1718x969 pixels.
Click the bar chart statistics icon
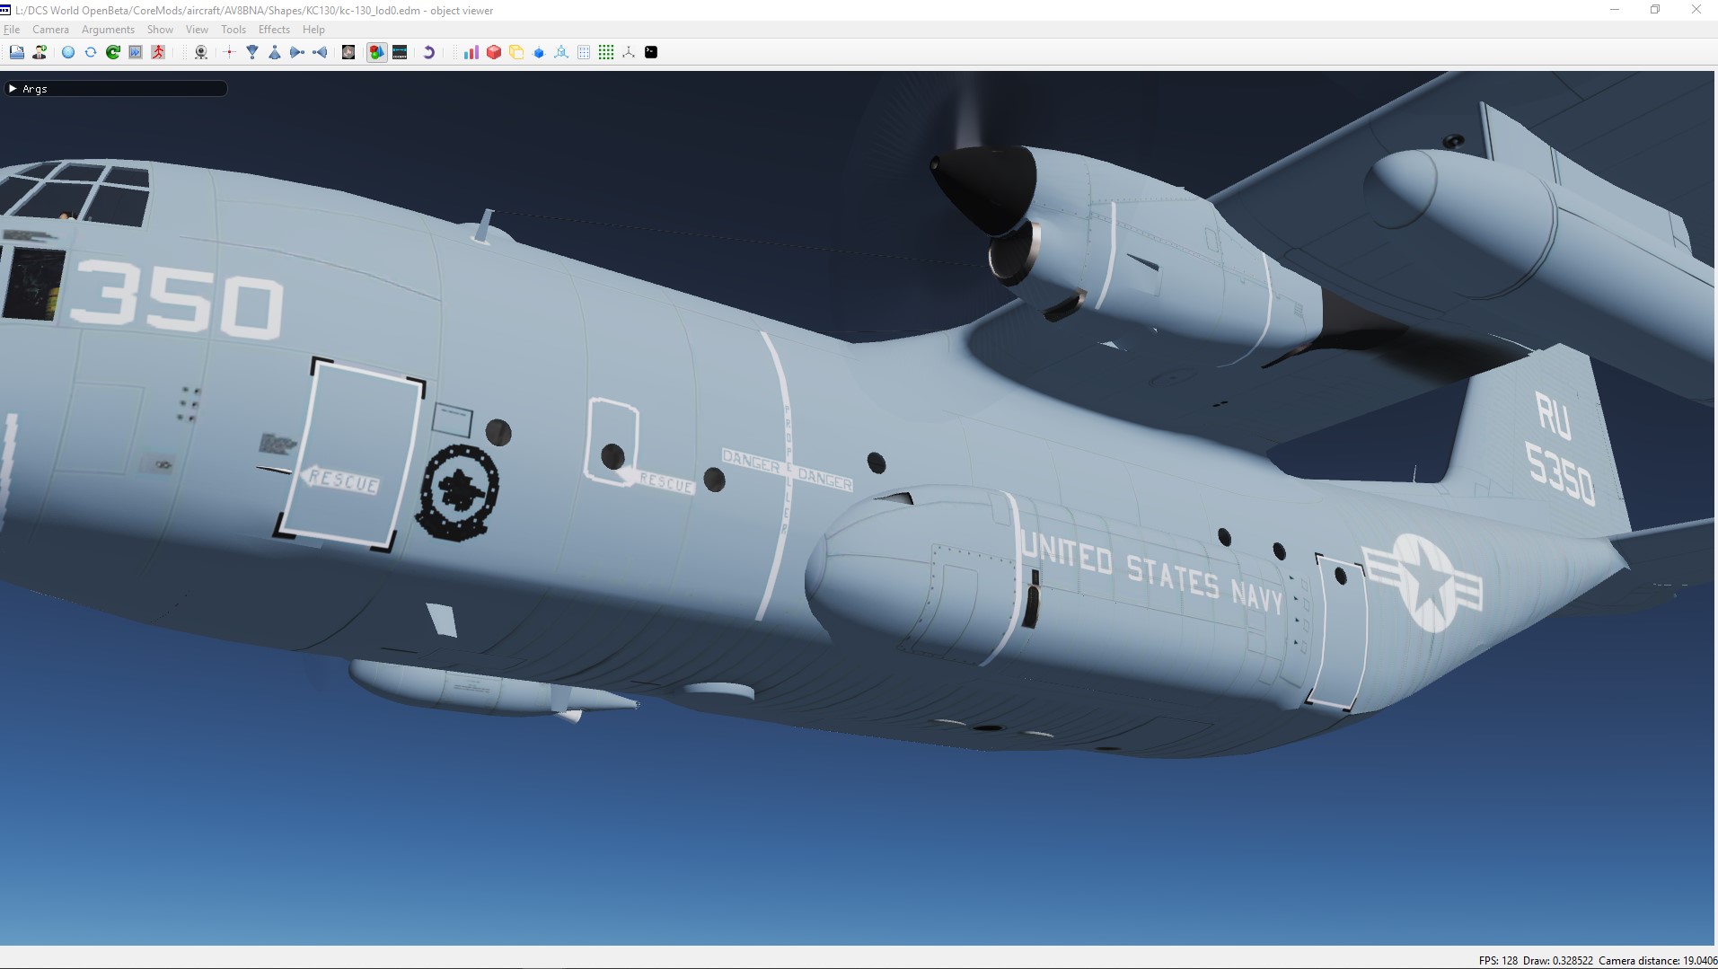471,52
